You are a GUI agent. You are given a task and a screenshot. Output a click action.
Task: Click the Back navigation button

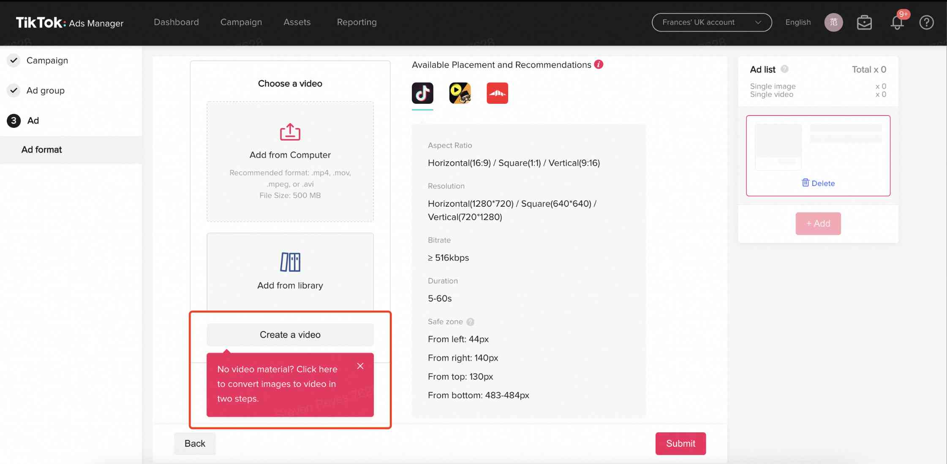click(194, 443)
